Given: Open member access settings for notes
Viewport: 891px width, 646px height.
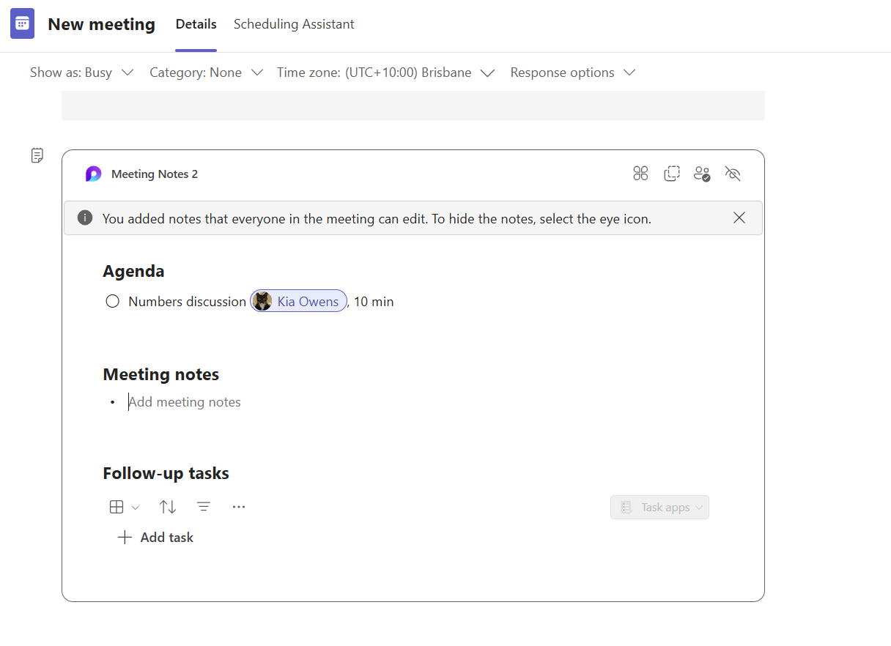Looking at the screenshot, I should click(702, 174).
